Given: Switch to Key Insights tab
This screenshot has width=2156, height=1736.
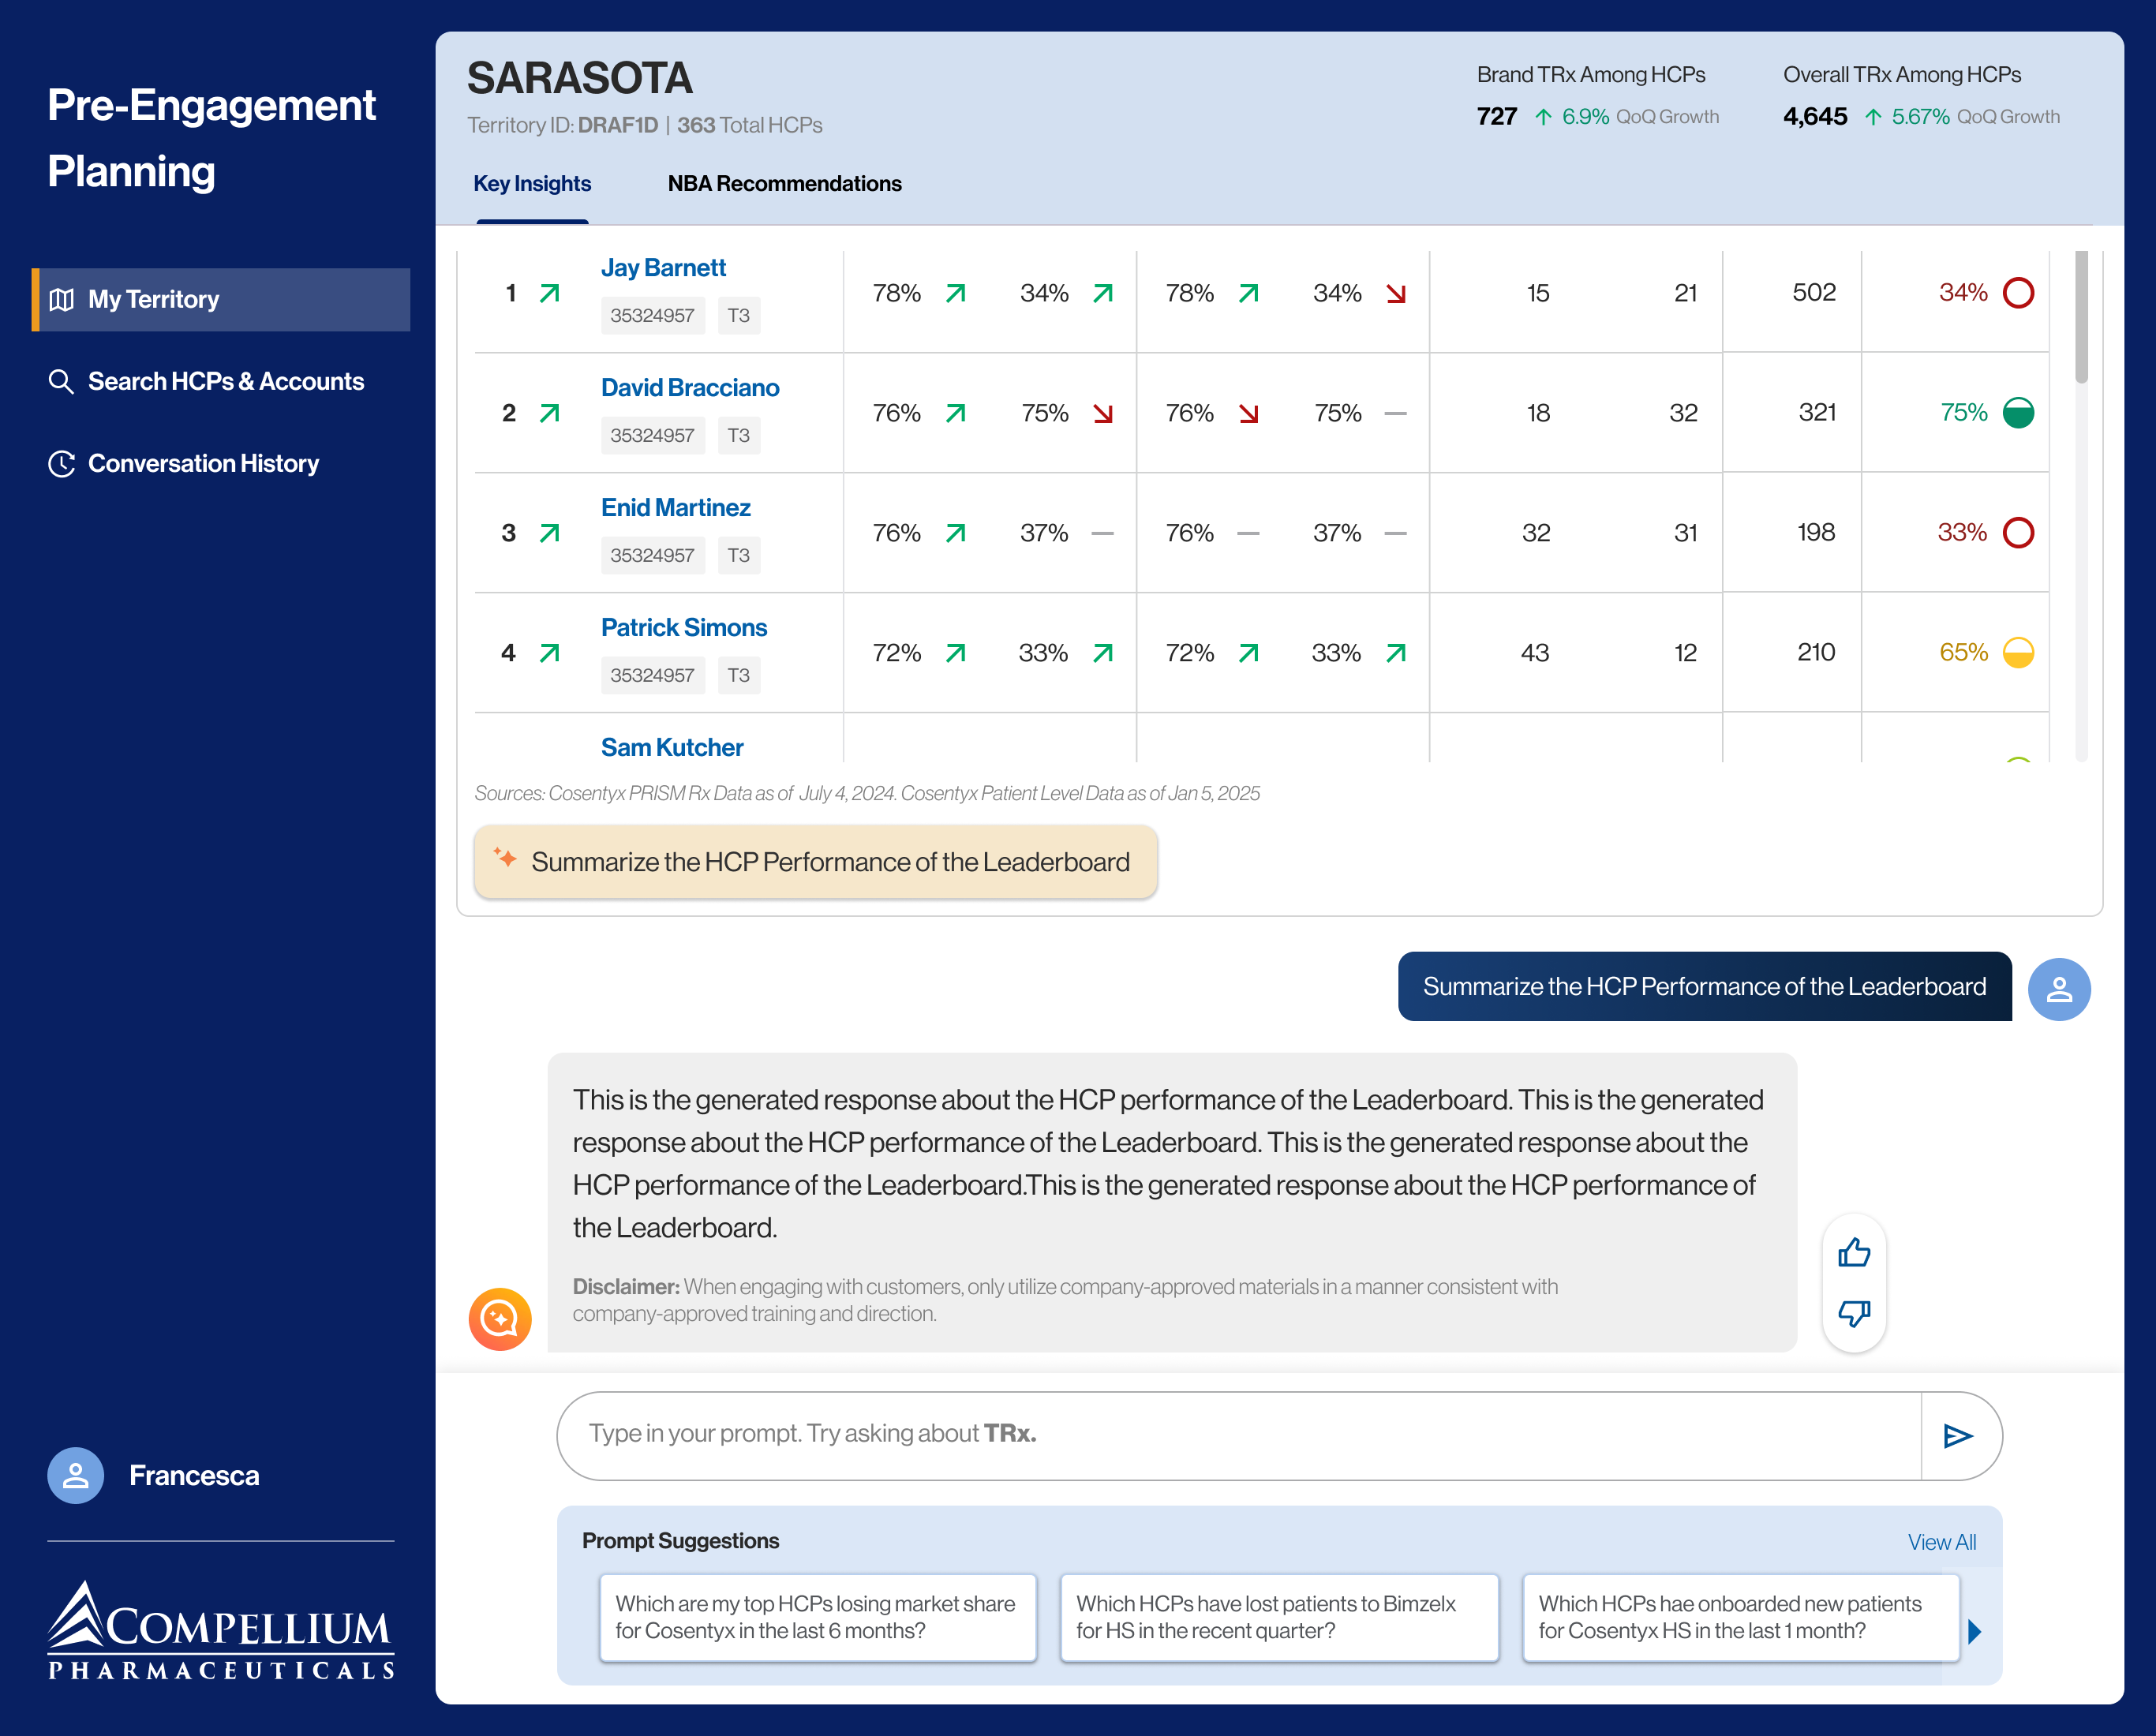Looking at the screenshot, I should point(532,184).
